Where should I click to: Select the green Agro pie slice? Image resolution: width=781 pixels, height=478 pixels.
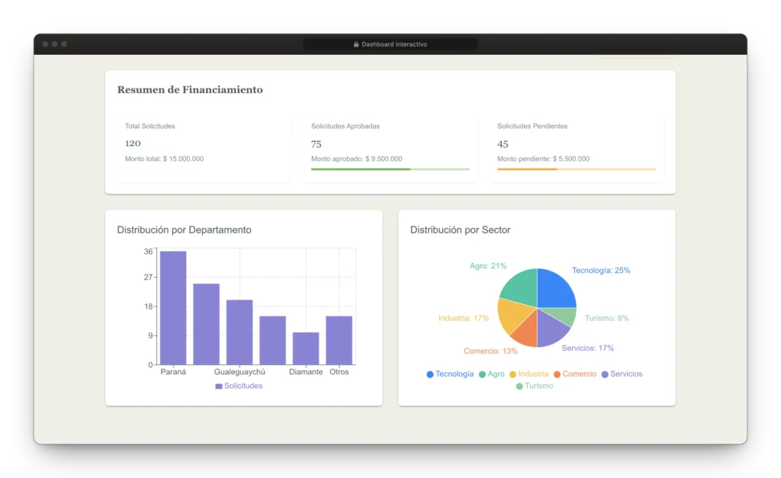[520, 289]
